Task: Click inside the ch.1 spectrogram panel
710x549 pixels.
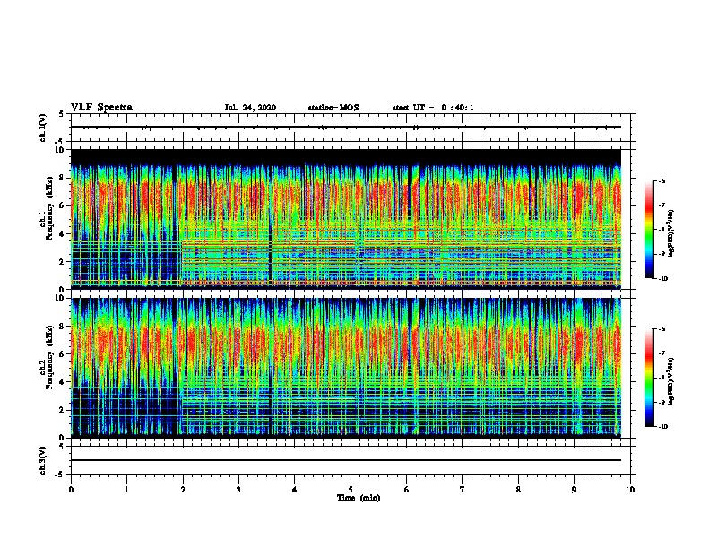Action: pyautogui.click(x=346, y=219)
